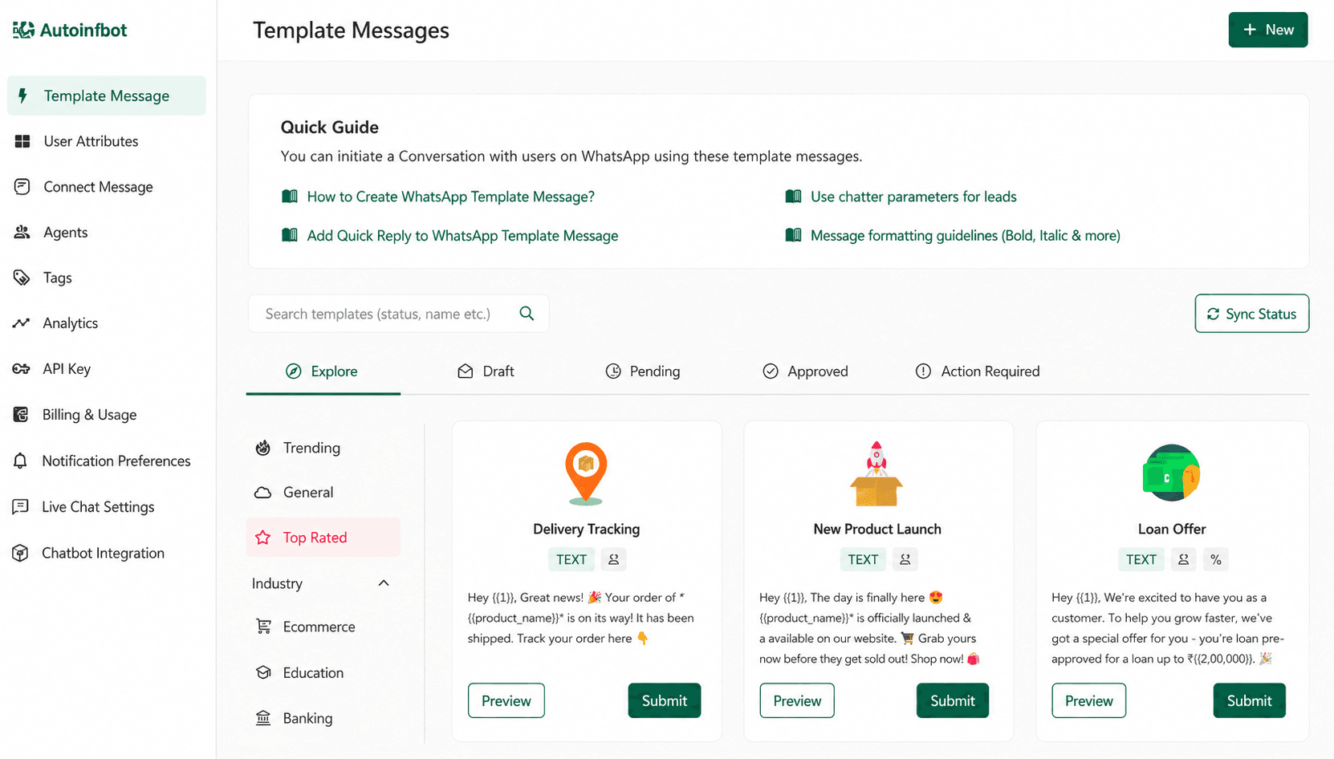Click the book icon beside Use chatter parameters
1334x759 pixels.
click(793, 197)
